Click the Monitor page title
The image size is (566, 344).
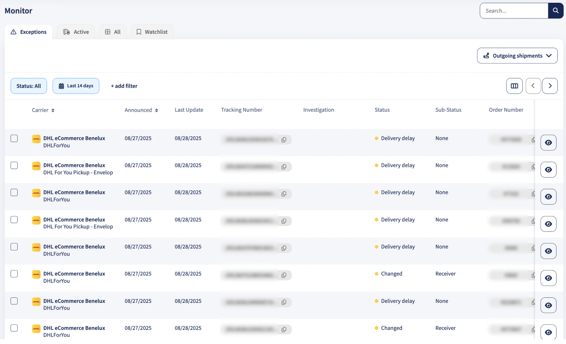(x=18, y=11)
